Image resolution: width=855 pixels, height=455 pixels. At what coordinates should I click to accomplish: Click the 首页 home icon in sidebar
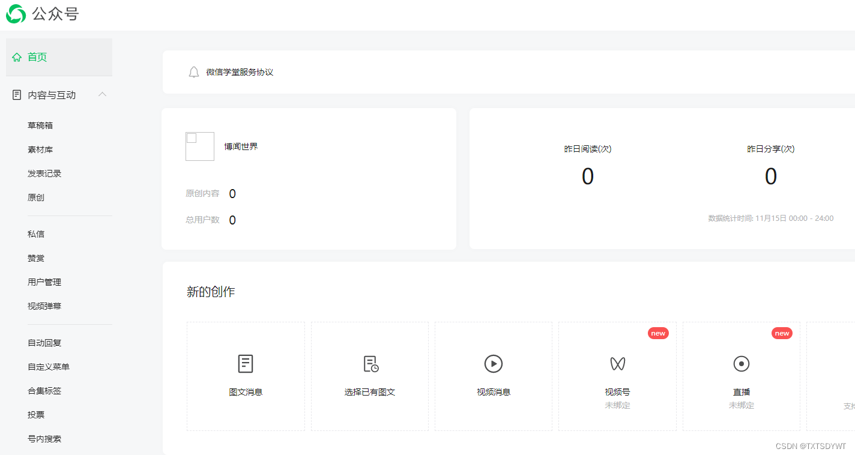click(17, 58)
